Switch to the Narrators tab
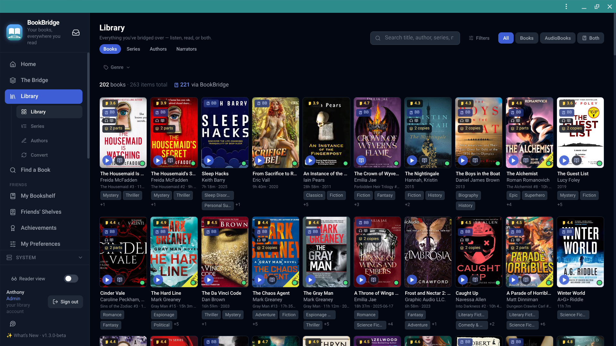The height and width of the screenshot is (346, 616). [186, 49]
